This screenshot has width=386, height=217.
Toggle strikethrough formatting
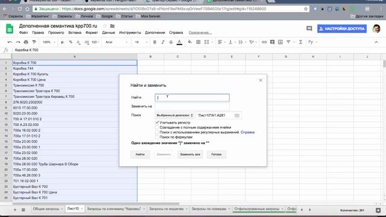[x=171, y=42]
